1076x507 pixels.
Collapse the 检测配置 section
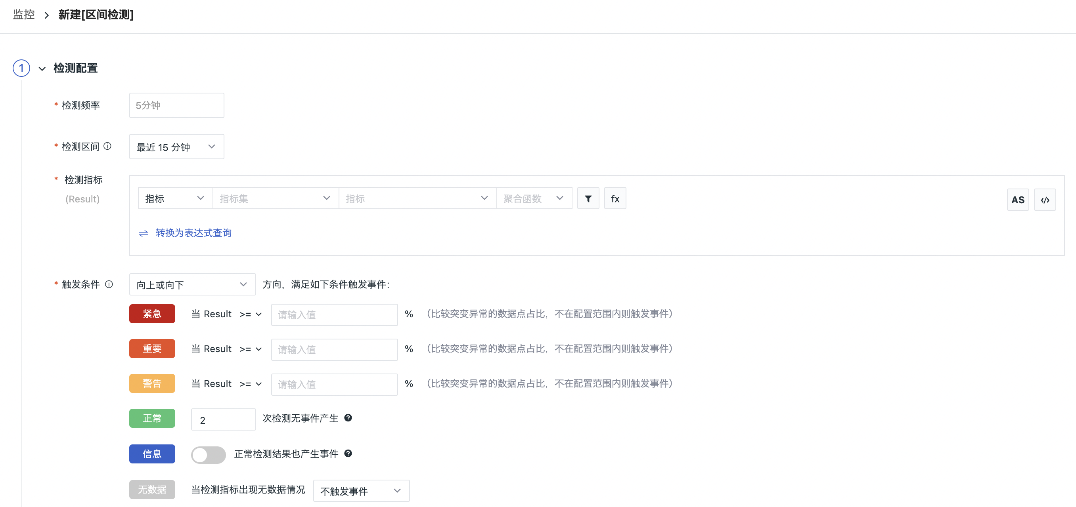(42, 69)
